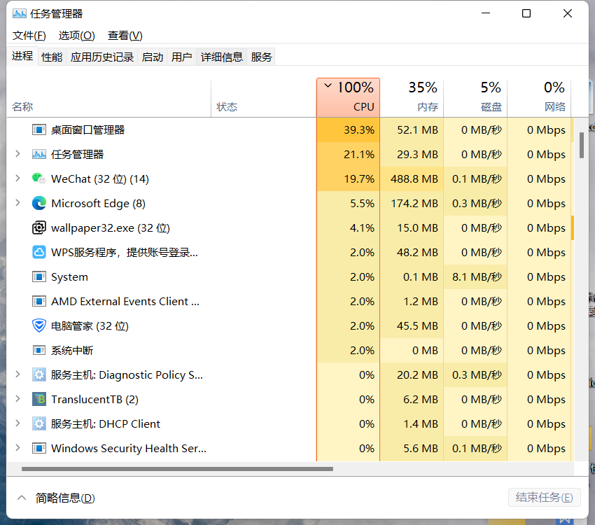This screenshot has height=525, width=595.
Task: Click the System process icon
Action: 39,277
